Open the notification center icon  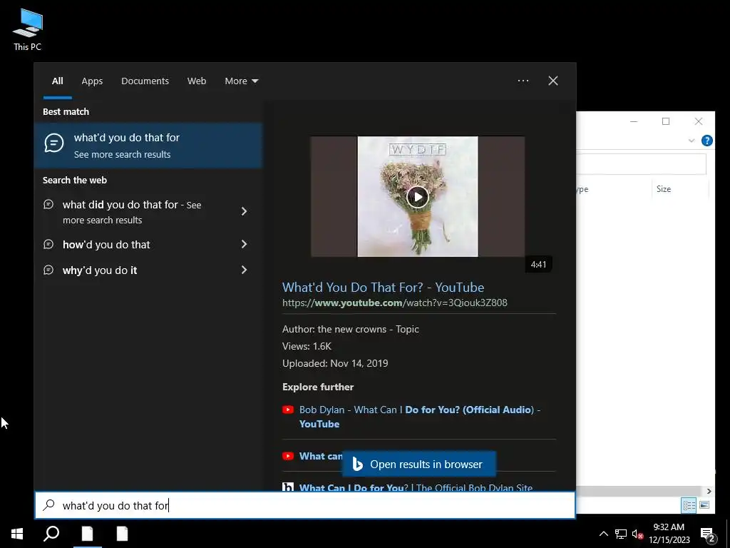coord(708,535)
